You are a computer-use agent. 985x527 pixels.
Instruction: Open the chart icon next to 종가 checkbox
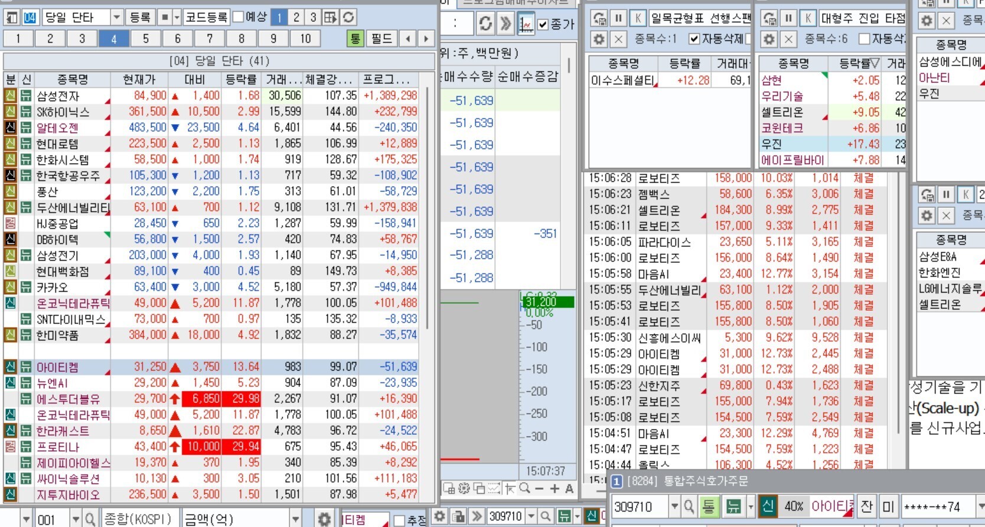point(526,24)
